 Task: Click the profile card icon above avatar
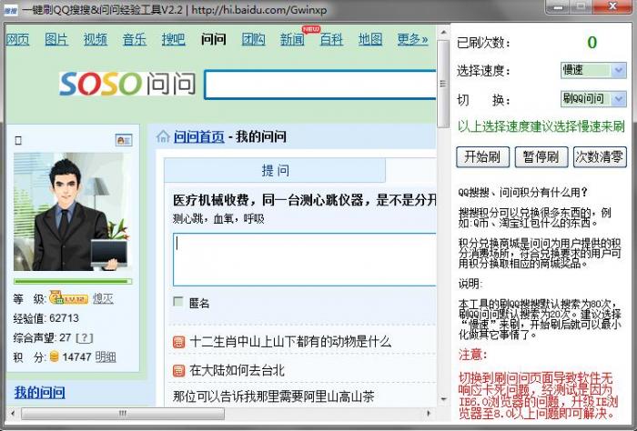124,140
